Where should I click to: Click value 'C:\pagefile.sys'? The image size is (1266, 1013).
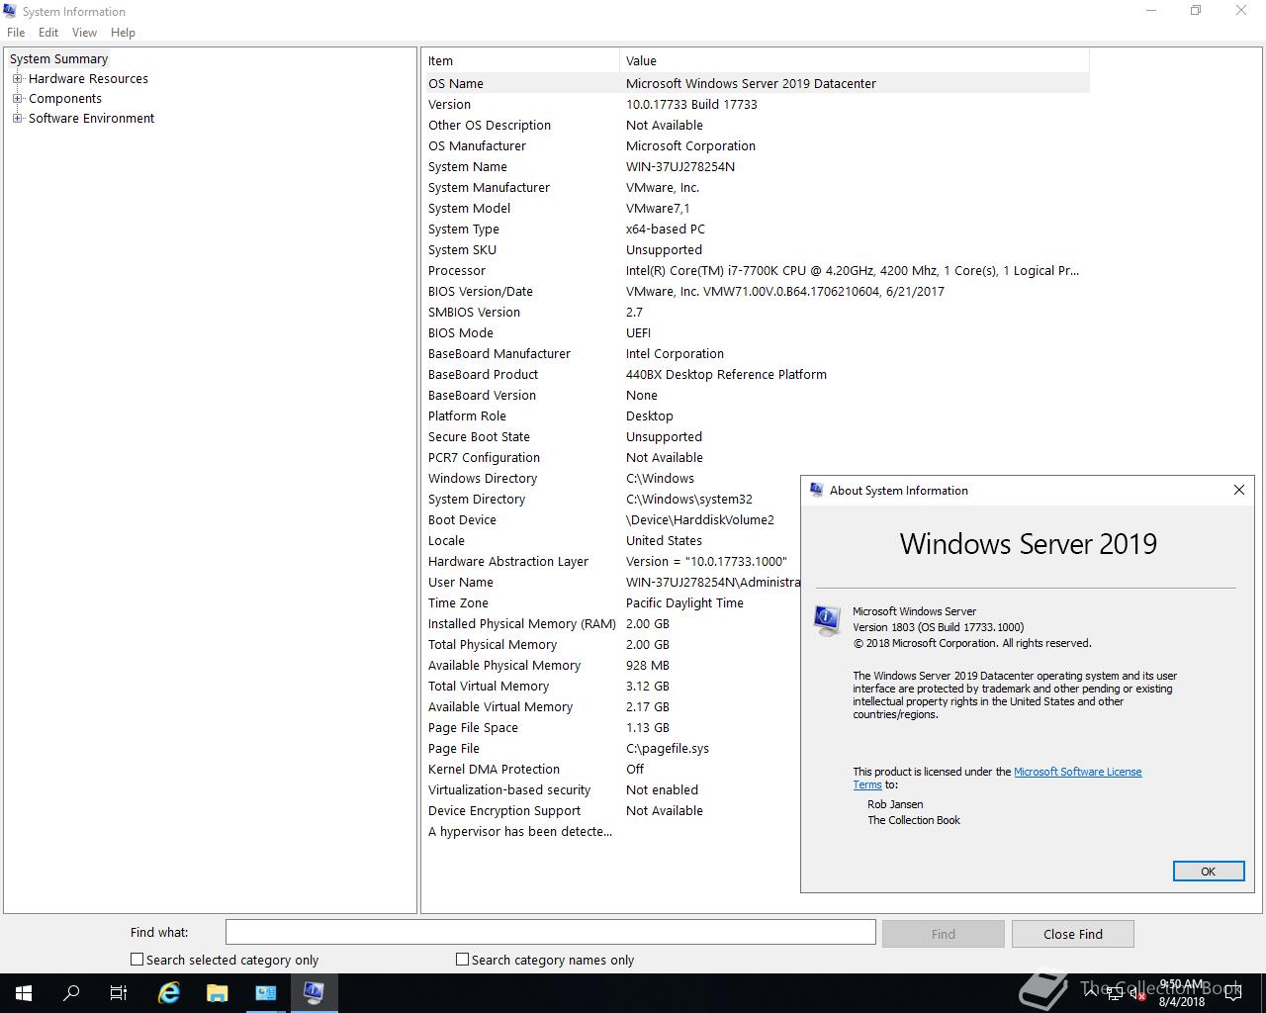[667, 749]
